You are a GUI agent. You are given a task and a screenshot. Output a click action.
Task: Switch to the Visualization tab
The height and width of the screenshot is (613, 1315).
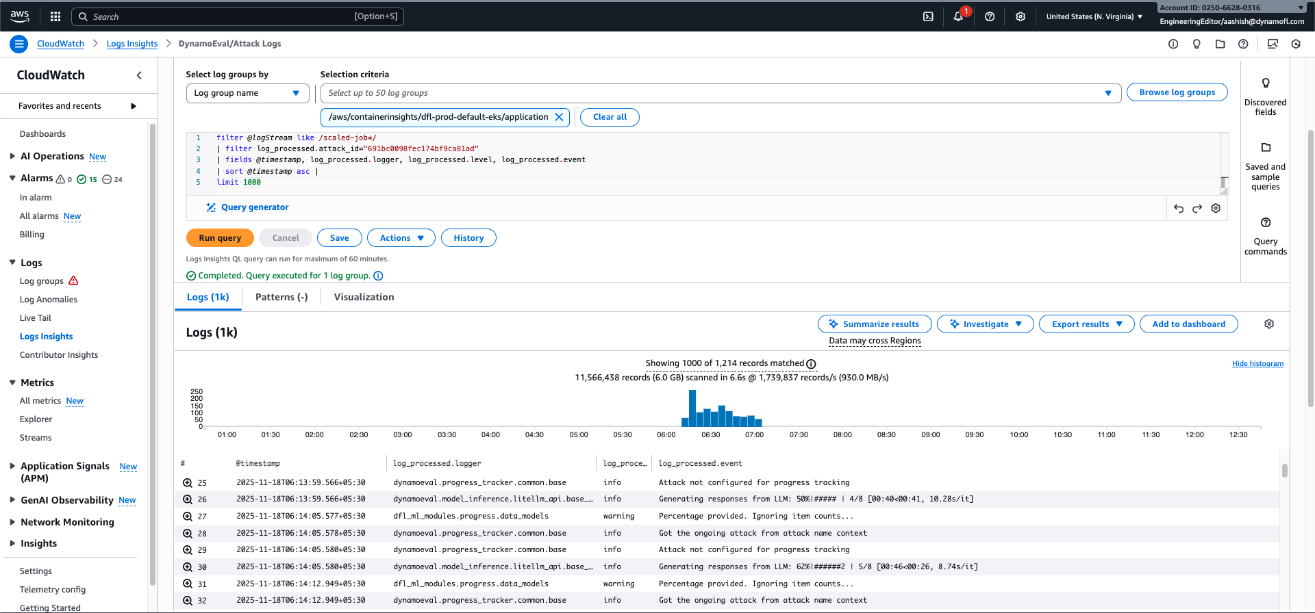click(364, 297)
